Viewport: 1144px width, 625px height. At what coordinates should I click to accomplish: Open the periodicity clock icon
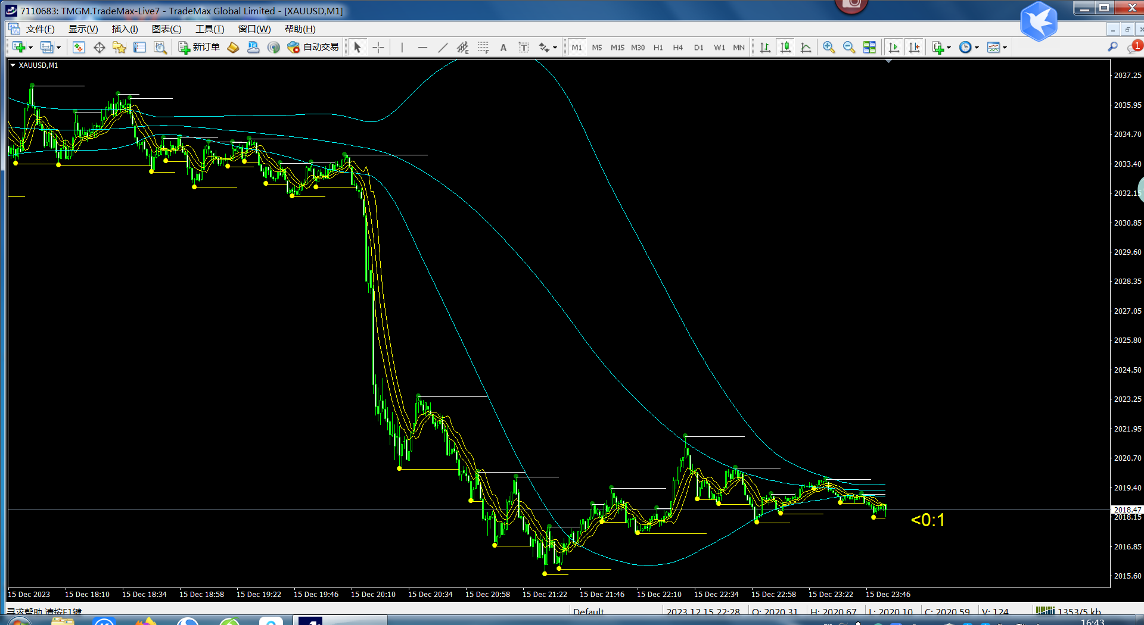point(965,47)
